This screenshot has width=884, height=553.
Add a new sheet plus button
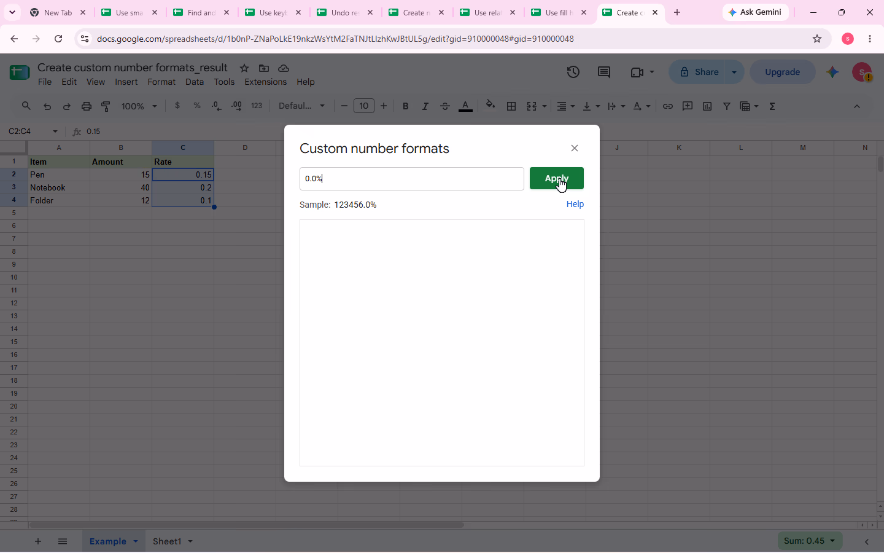(38, 541)
